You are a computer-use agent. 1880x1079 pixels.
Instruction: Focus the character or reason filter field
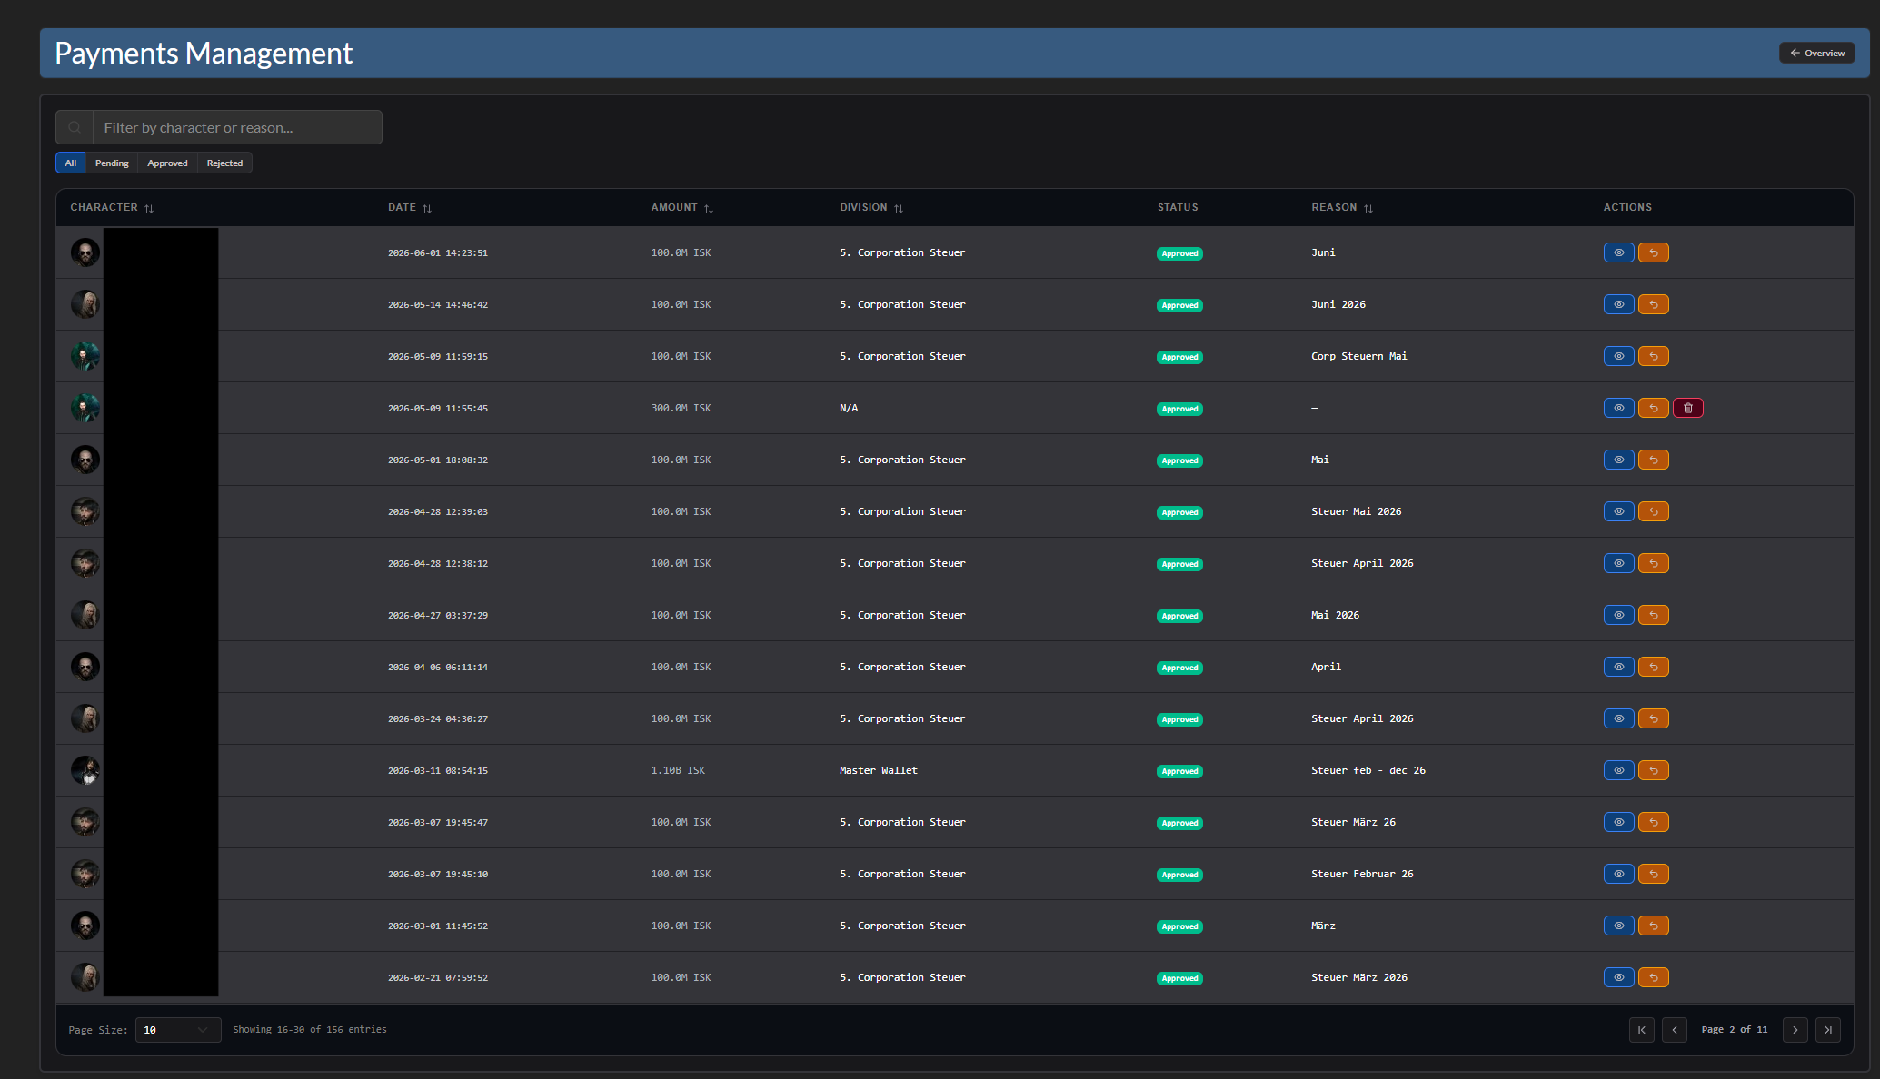point(237,127)
